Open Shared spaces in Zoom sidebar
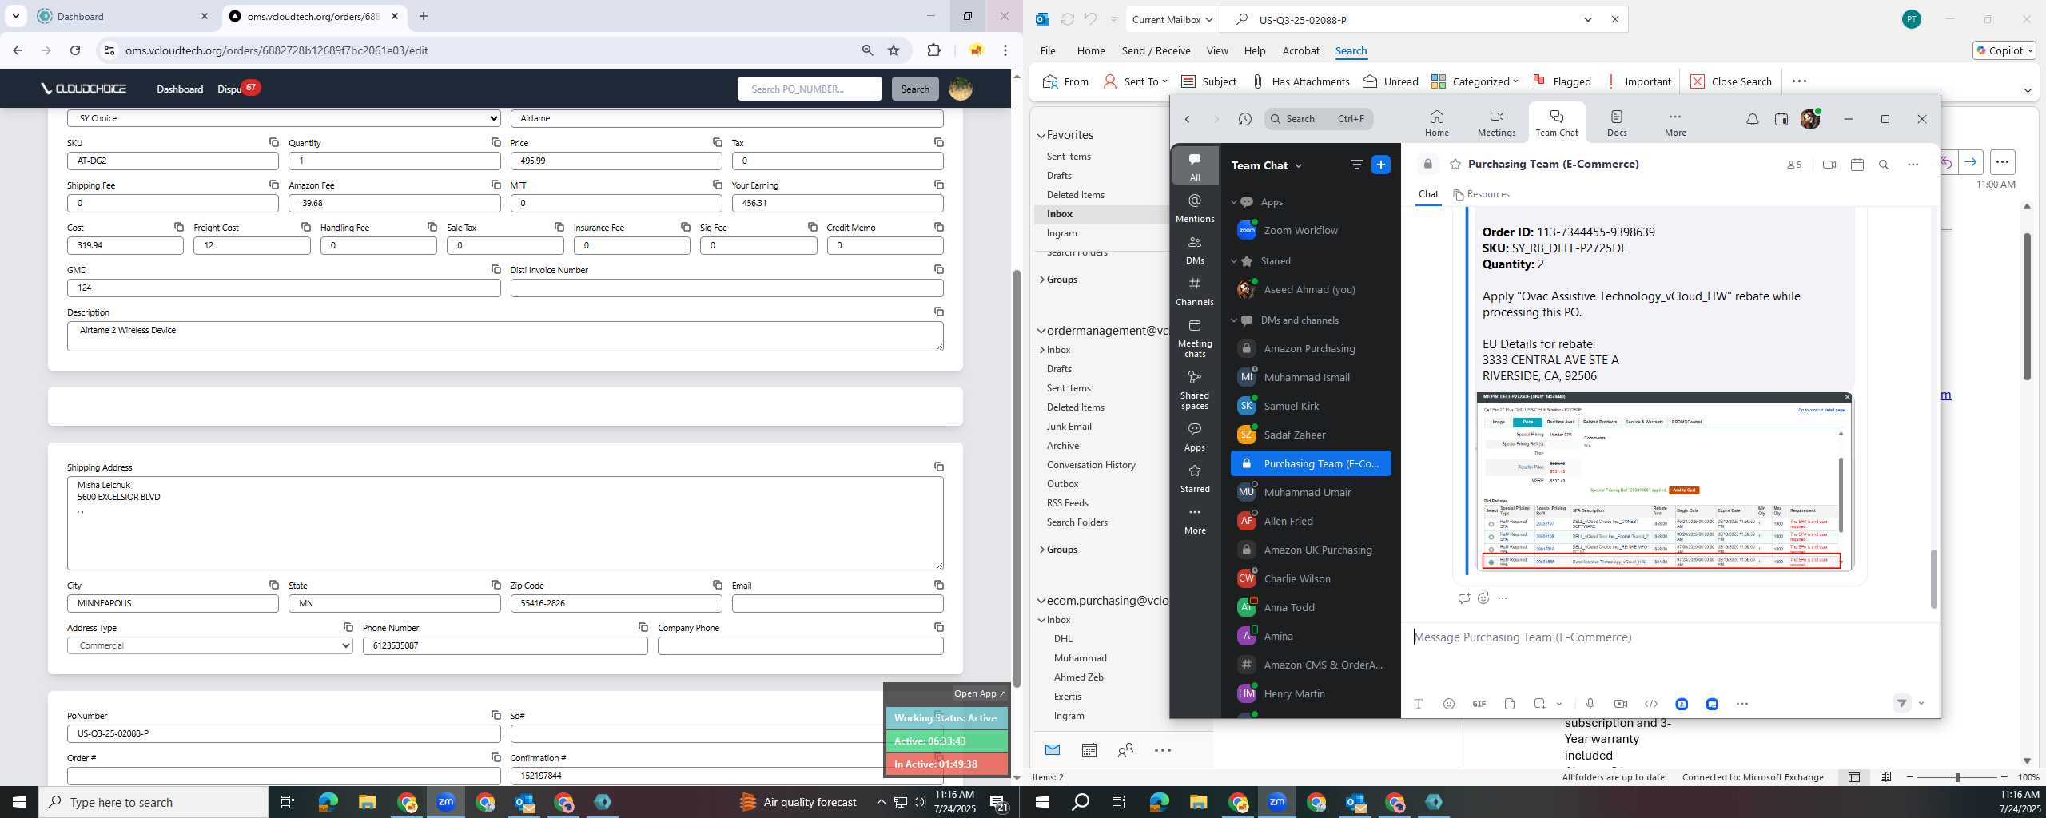Viewport: 2046px width, 818px height. pyautogui.click(x=1195, y=390)
